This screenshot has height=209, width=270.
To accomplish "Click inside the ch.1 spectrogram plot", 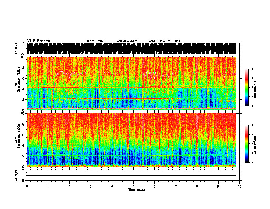I will click(131, 83).
